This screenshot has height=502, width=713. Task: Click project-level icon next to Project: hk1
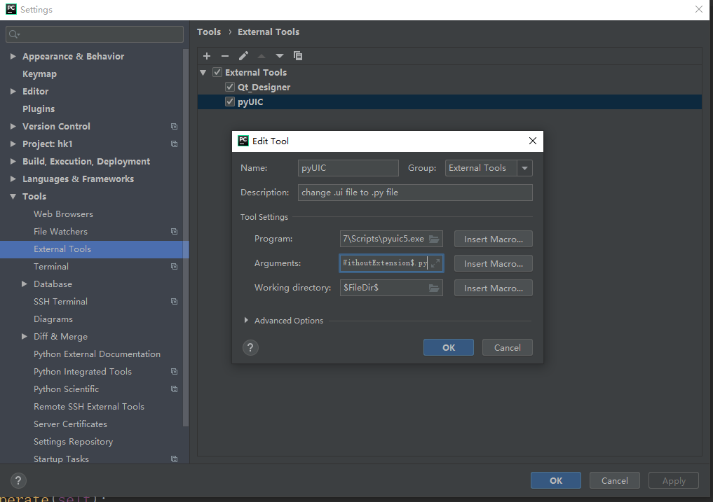click(x=174, y=144)
